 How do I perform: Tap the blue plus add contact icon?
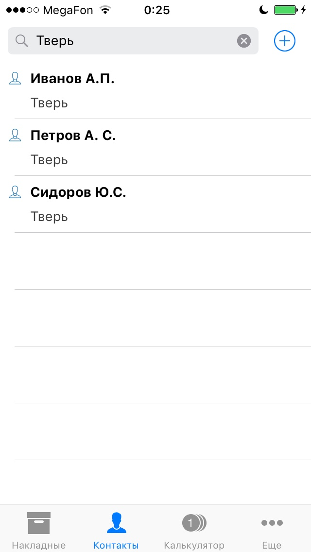(x=285, y=41)
